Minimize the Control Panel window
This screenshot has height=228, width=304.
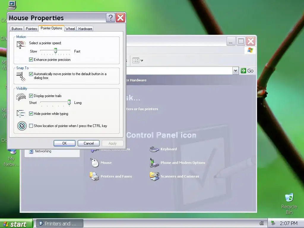231,41
